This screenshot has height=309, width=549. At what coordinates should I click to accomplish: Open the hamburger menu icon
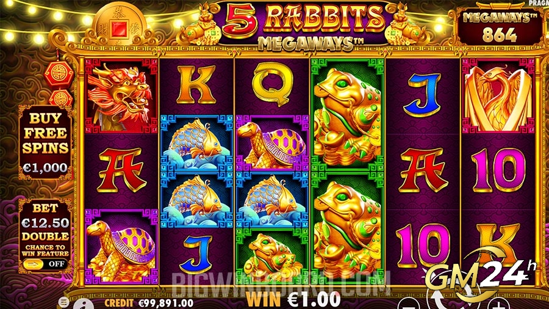63,302
